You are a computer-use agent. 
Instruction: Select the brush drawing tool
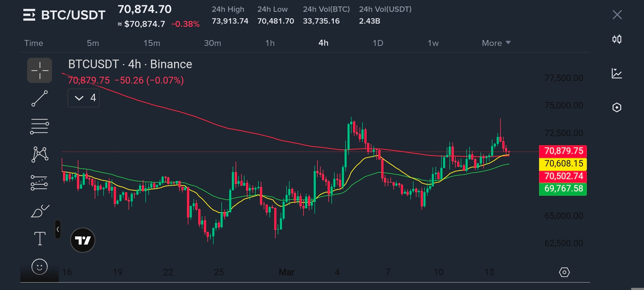(40, 211)
